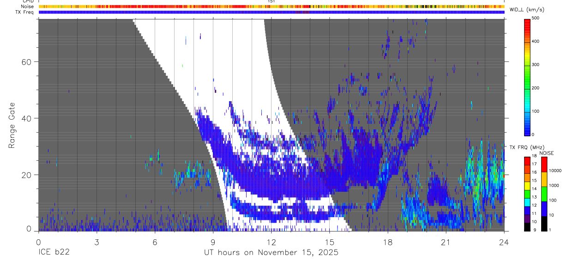
Task: Click the 17 MHz label on TX FRQ legend
Action: click(534, 164)
